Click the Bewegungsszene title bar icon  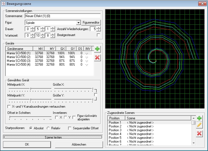point(4,4)
